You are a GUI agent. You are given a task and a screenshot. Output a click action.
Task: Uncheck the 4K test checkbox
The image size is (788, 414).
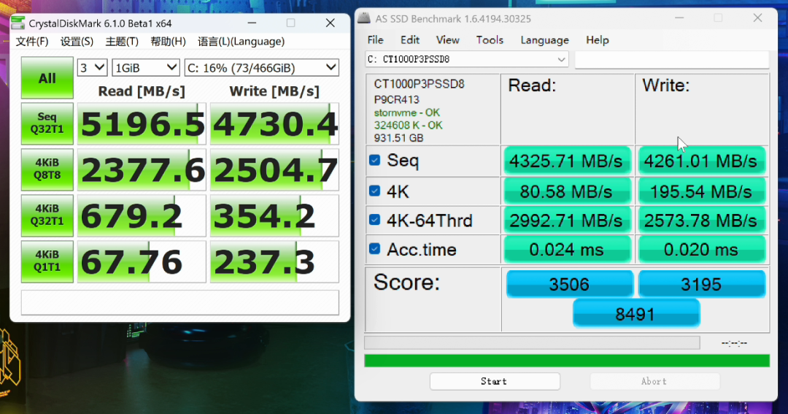pos(374,191)
